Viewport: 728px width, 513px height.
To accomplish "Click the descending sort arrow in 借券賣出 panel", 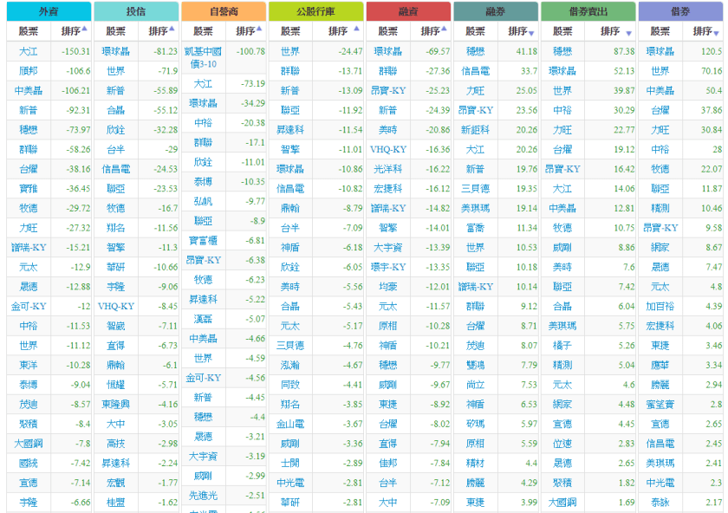I will (628, 33).
